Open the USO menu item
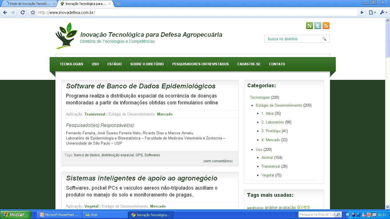Viewport: 390px width, 219px height. click(x=95, y=64)
